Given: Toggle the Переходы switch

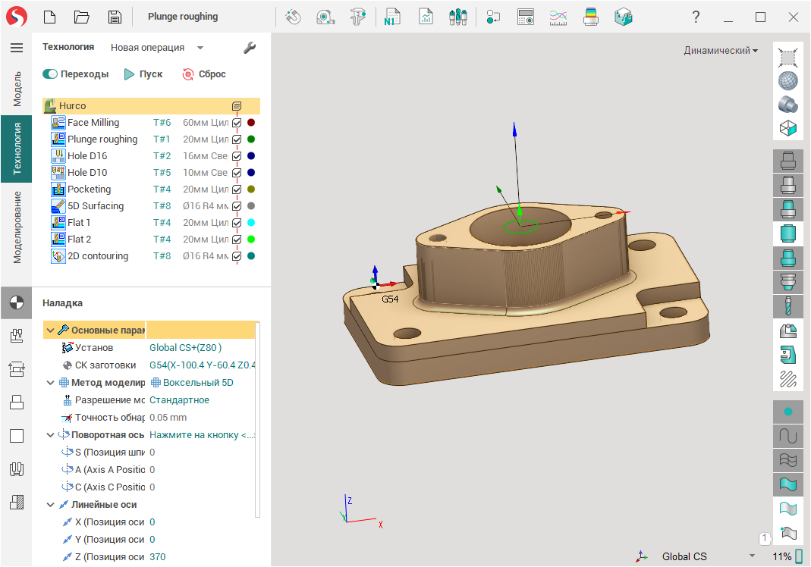Looking at the screenshot, I should tap(50, 74).
